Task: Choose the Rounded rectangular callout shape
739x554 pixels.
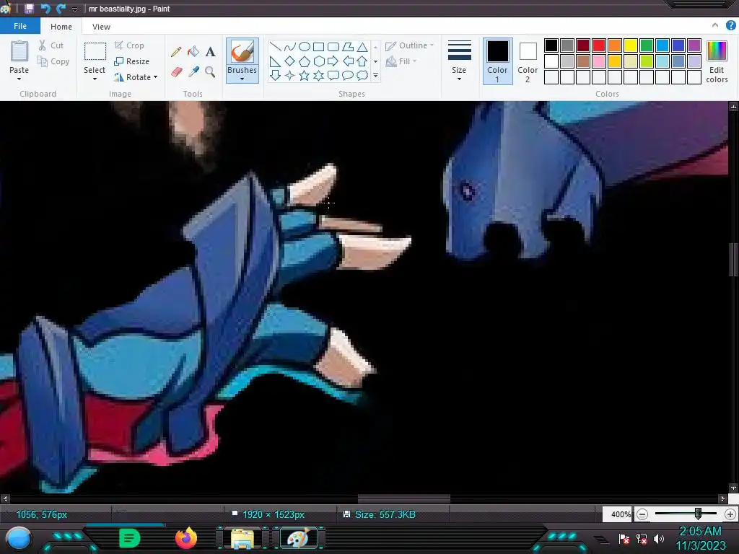Action: (x=333, y=75)
